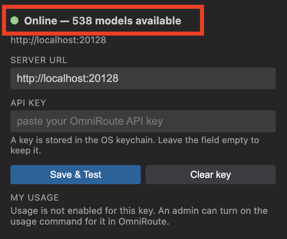This screenshot has height=239, width=287.
Task: Clear the stored API key
Action: click(x=210, y=175)
